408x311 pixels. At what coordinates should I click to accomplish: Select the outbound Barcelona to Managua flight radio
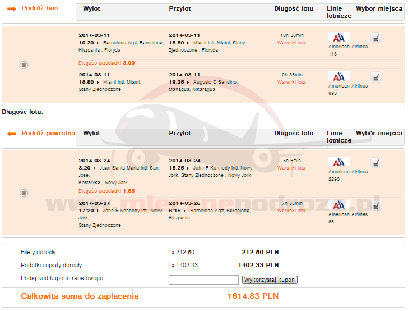coord(24,65)
